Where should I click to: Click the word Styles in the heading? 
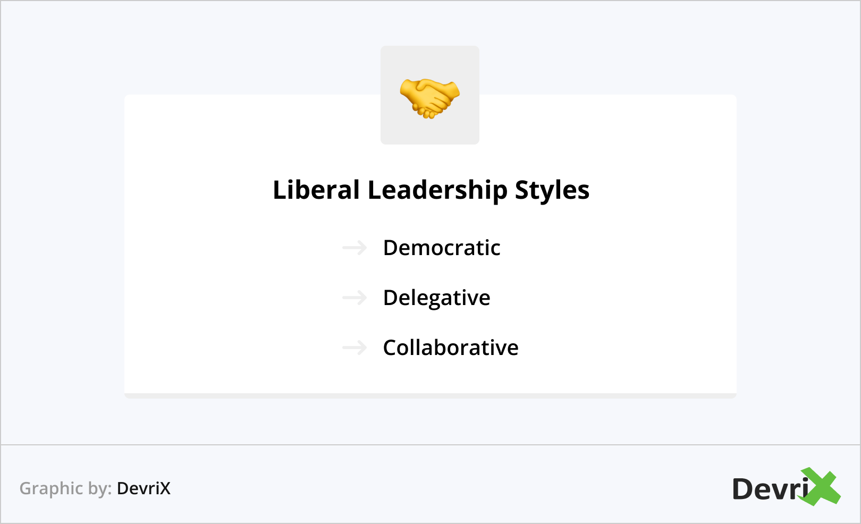[x=552, y=190]
